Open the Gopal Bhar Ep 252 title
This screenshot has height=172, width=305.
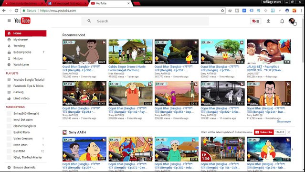tap(173, 68)
